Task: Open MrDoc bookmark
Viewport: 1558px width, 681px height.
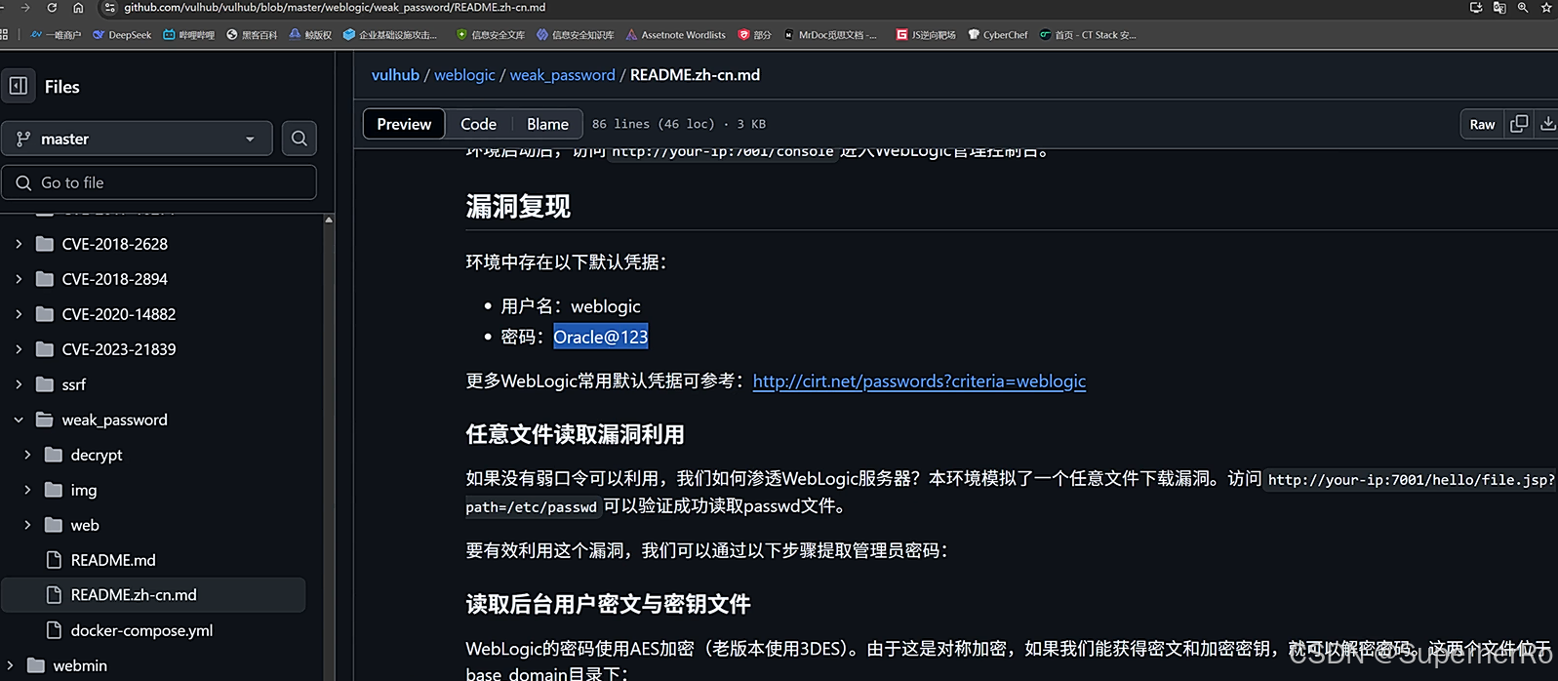Action: tap(830, 35)
